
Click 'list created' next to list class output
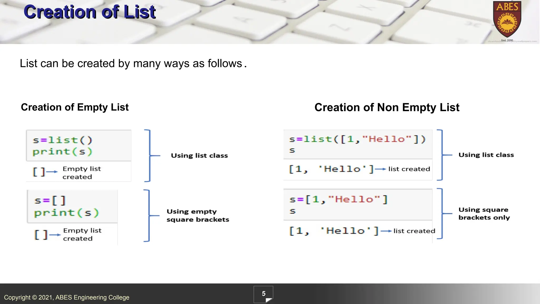click(409, 169)
